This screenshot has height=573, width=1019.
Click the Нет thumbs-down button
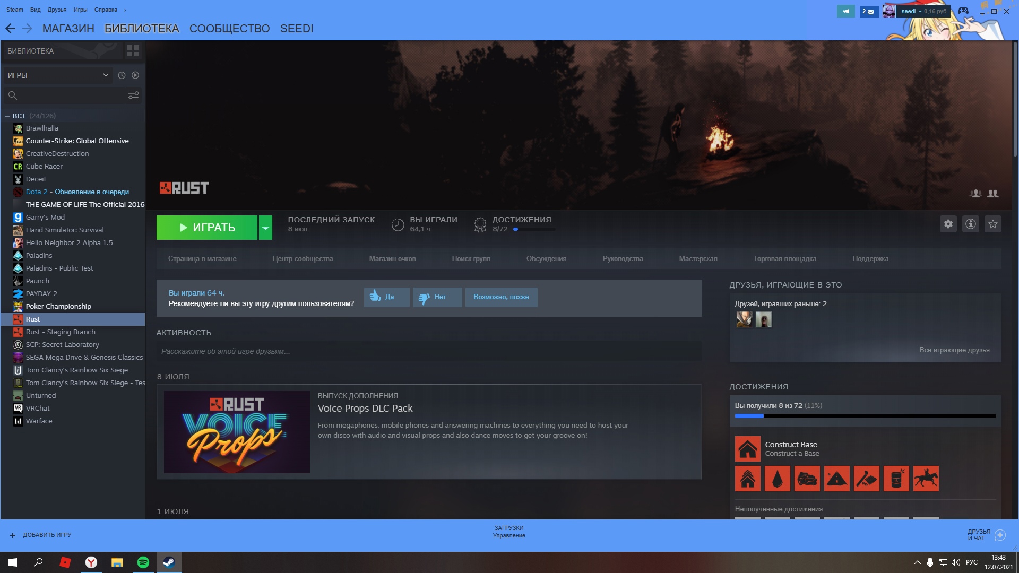[x=437, y=297]
